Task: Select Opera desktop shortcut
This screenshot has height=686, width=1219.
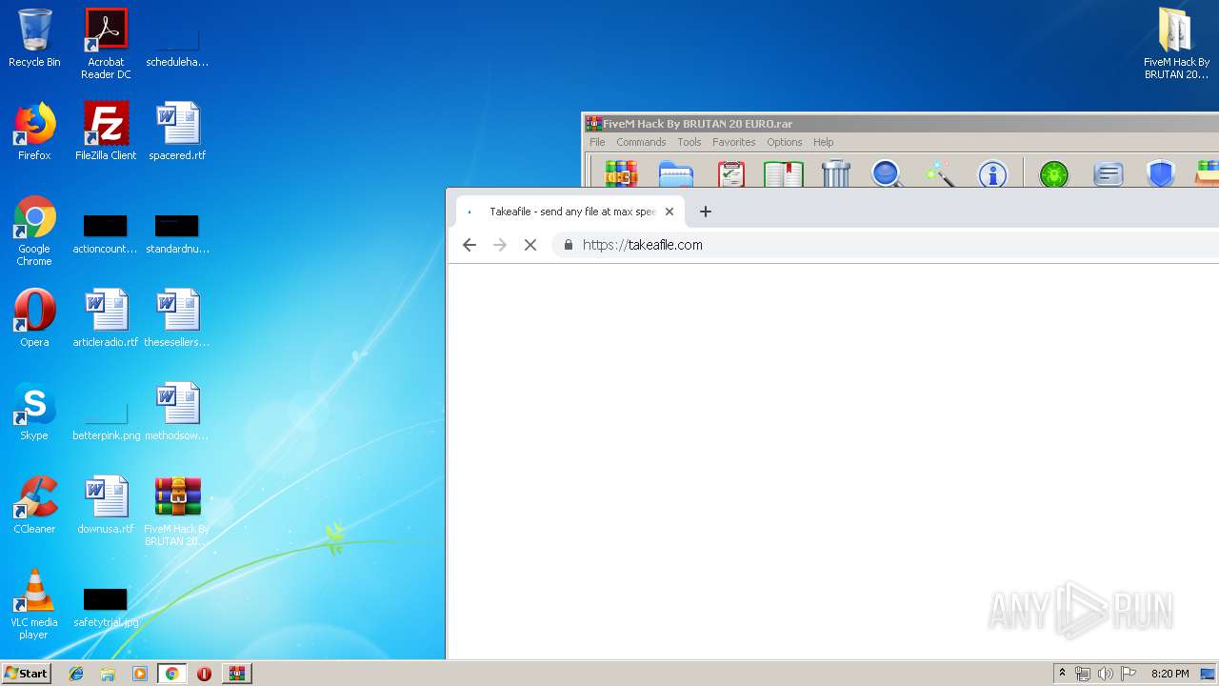Action: (34, 318)
